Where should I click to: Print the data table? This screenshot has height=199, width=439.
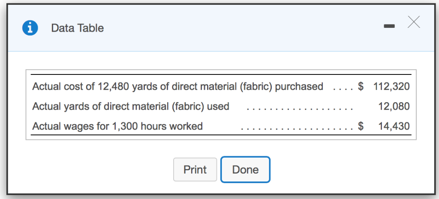(195, 169)
